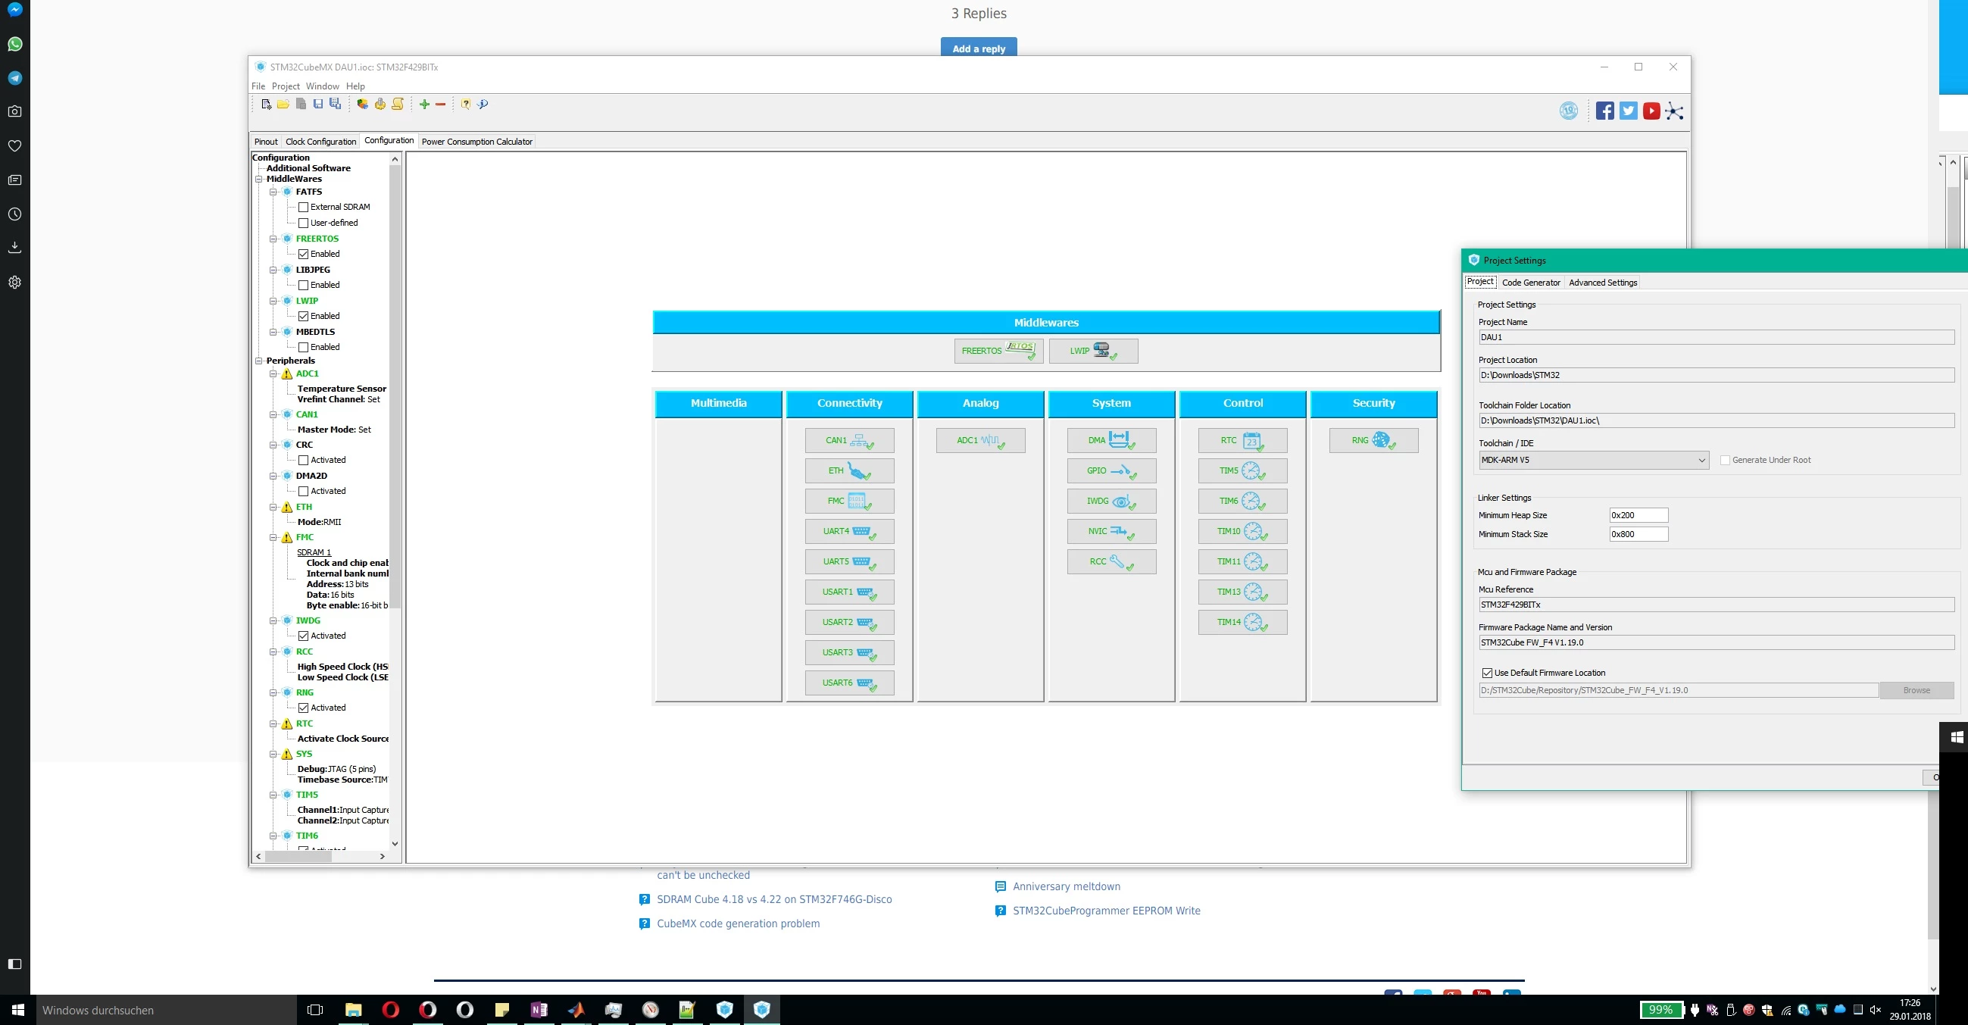
Task: Open OneNote from the taskbar
Action: [x=539, y=1010]
